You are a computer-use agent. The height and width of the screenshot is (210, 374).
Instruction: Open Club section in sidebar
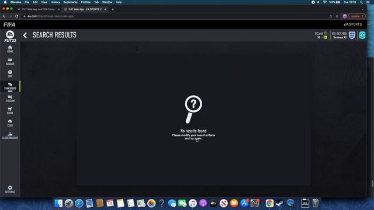[10, 123]
